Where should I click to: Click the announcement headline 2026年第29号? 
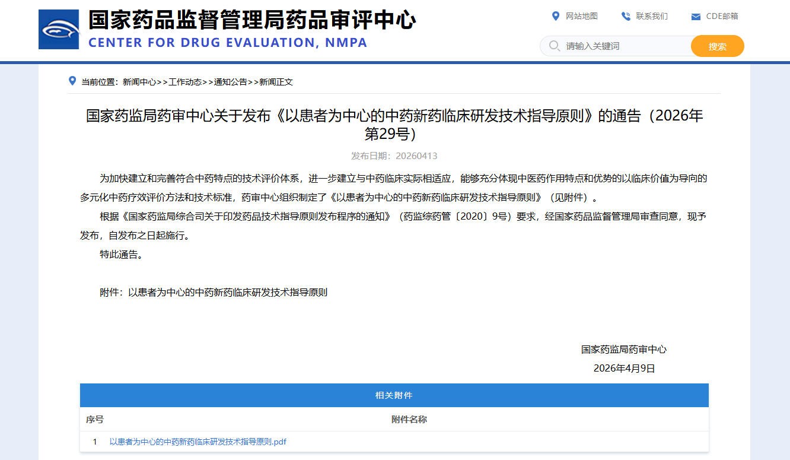[x=394, y=125]
